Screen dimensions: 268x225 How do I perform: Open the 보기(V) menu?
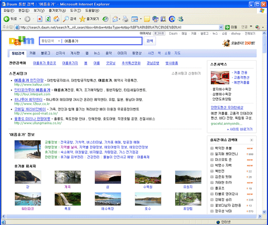(39, 11)
